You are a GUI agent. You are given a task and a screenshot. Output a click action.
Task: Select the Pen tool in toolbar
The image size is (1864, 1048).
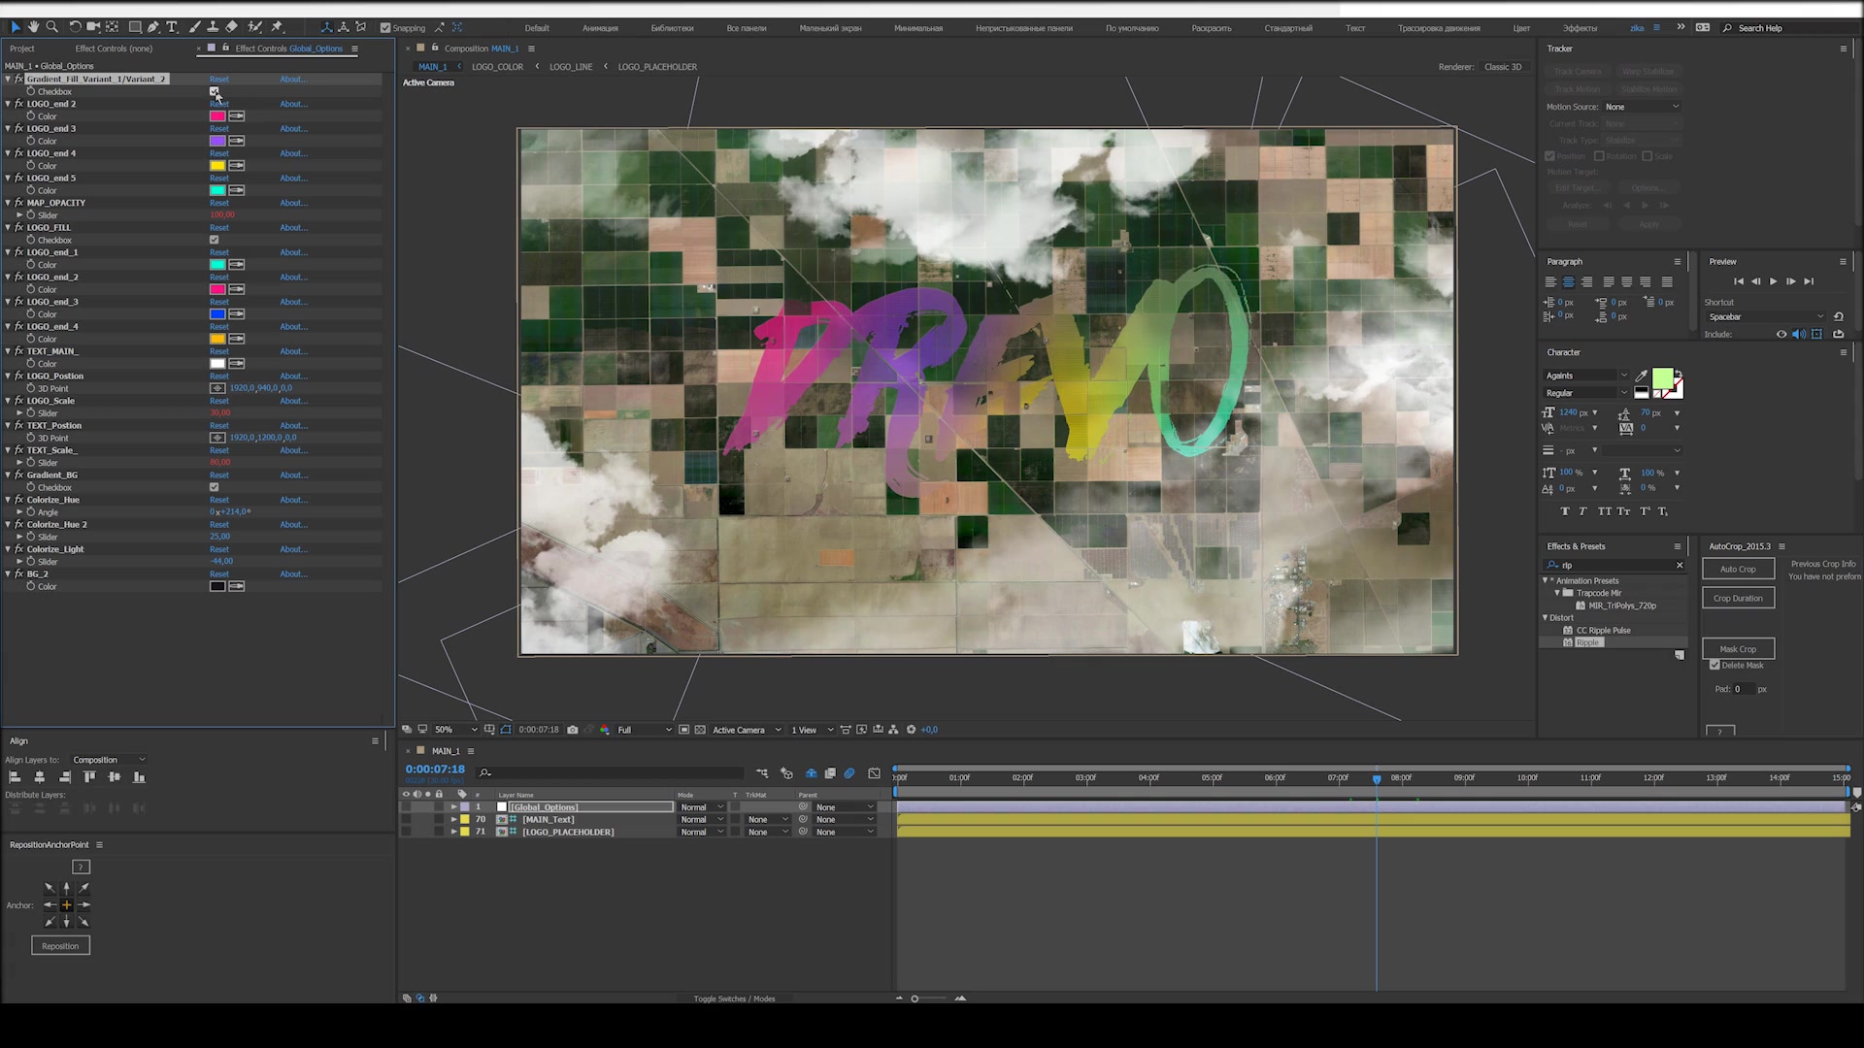click(153, 27)
